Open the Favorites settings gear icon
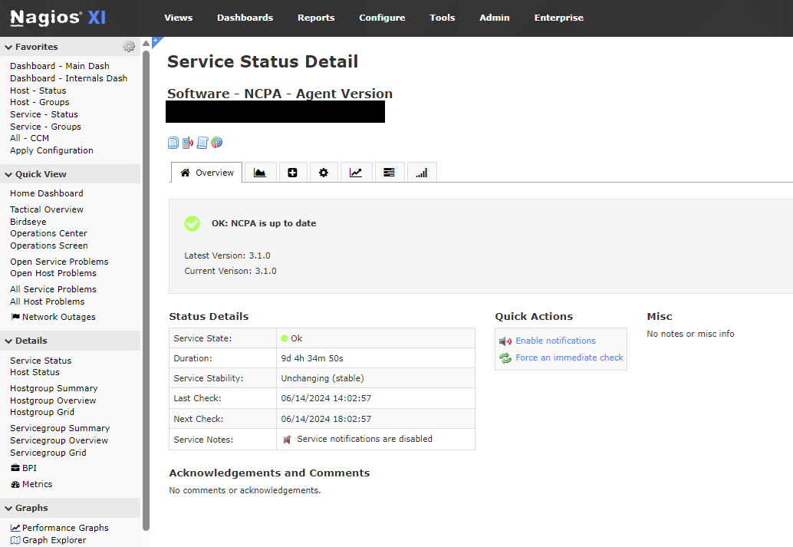 (x=129, y=47)
